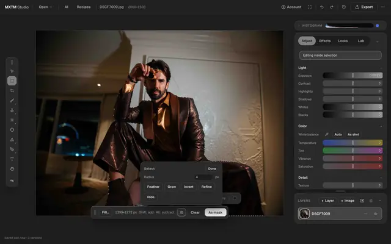The image size is (391, 244).
Task: Select the highlighted Marquee selection tool
Action: [12, 81]
